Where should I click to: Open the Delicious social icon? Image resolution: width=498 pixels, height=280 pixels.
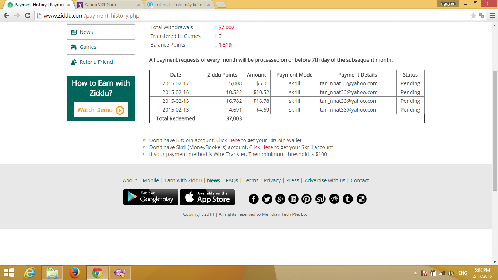(x=361, y=199)
